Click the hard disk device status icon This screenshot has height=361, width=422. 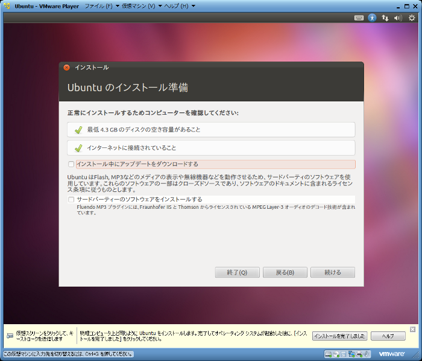[x=328, y=354]
